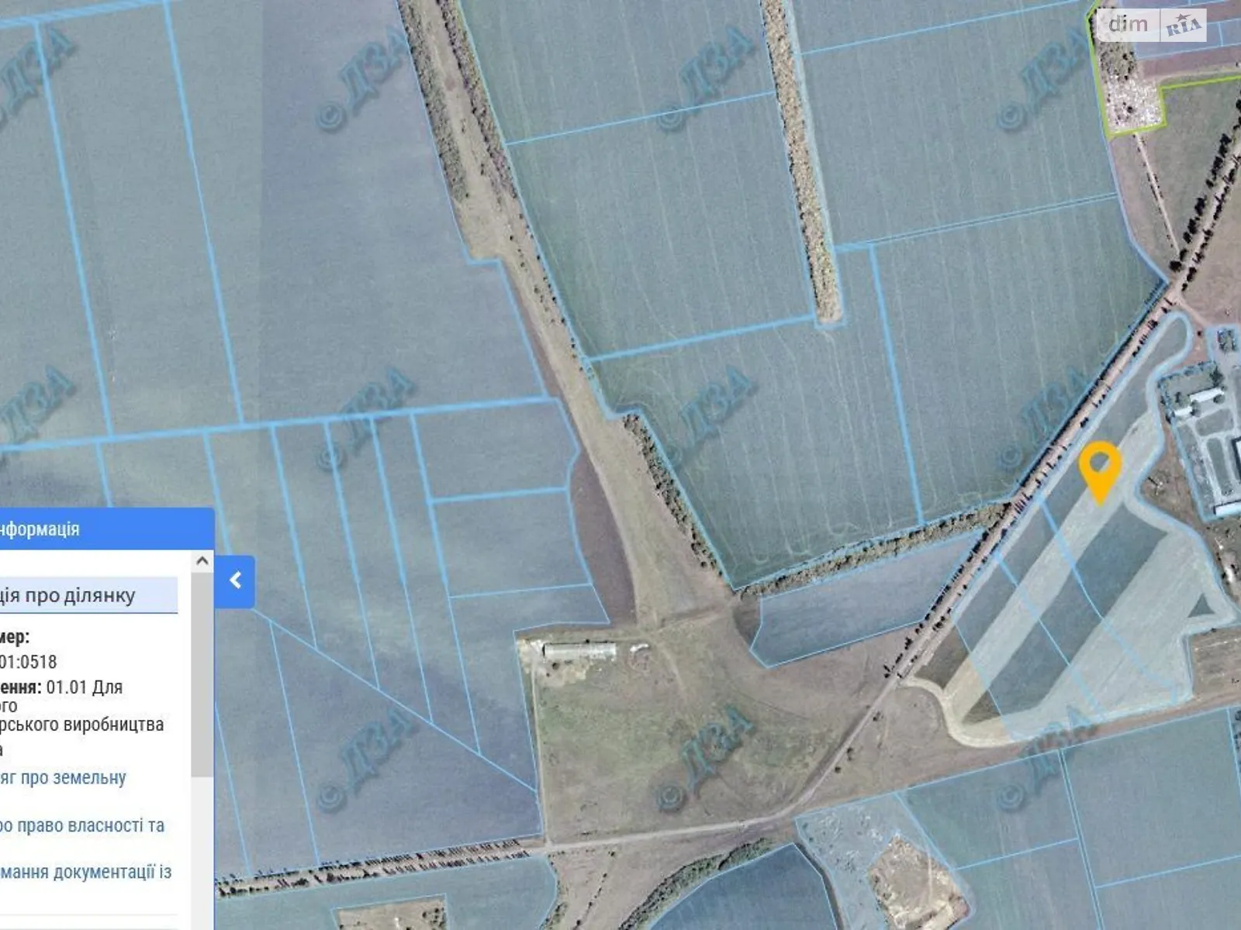Screen dimensions: 1241x930
Task: Click the RIA star logo
Action: pyautogui.click(x=1183, y=26)
